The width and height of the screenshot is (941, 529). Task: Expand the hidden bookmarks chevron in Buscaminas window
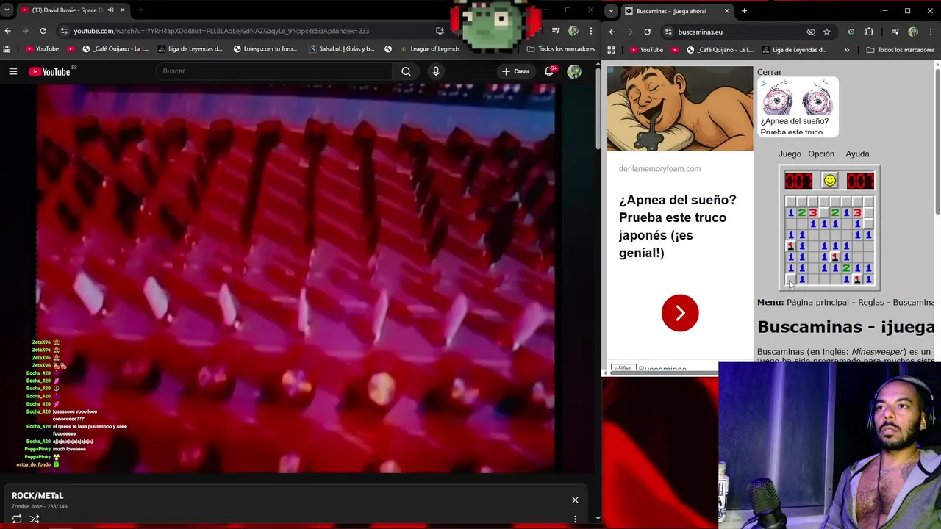(x=846, y=50)
